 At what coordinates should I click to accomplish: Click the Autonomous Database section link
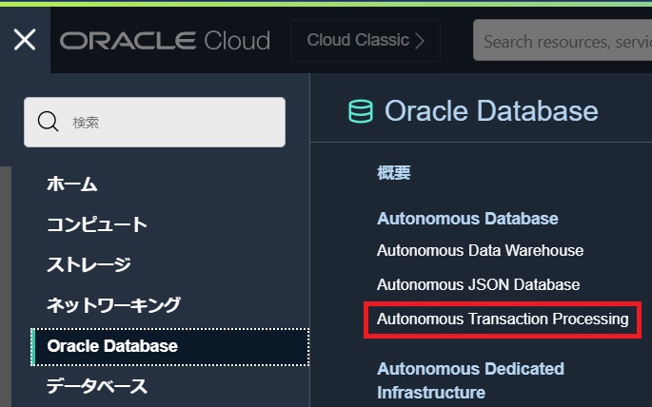467,219
